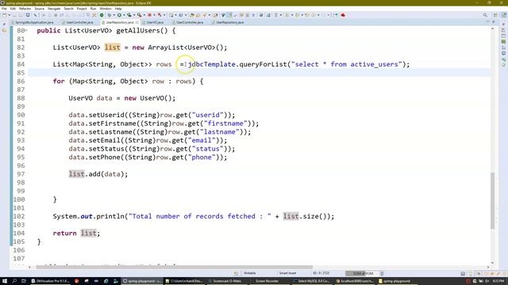This screenshot has width=508, height=285.
Task: Close the active UserRepository.java tab
Action: 137,22
